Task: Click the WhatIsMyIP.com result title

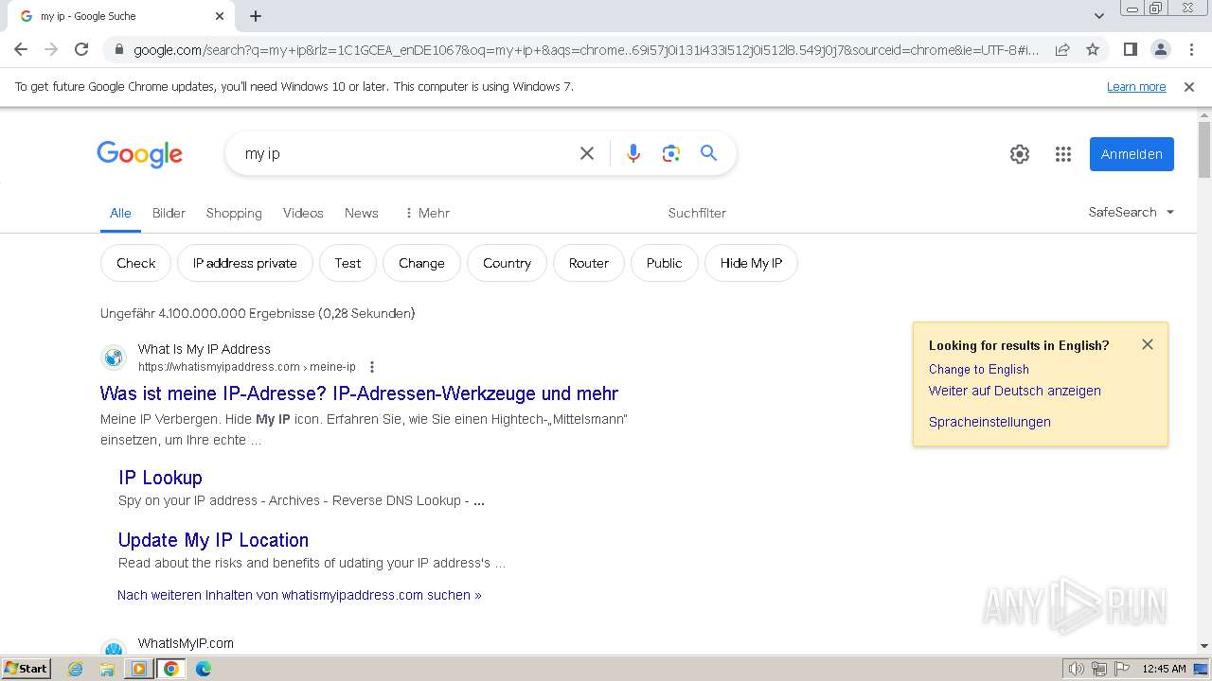Action: (x=186, y=643)
